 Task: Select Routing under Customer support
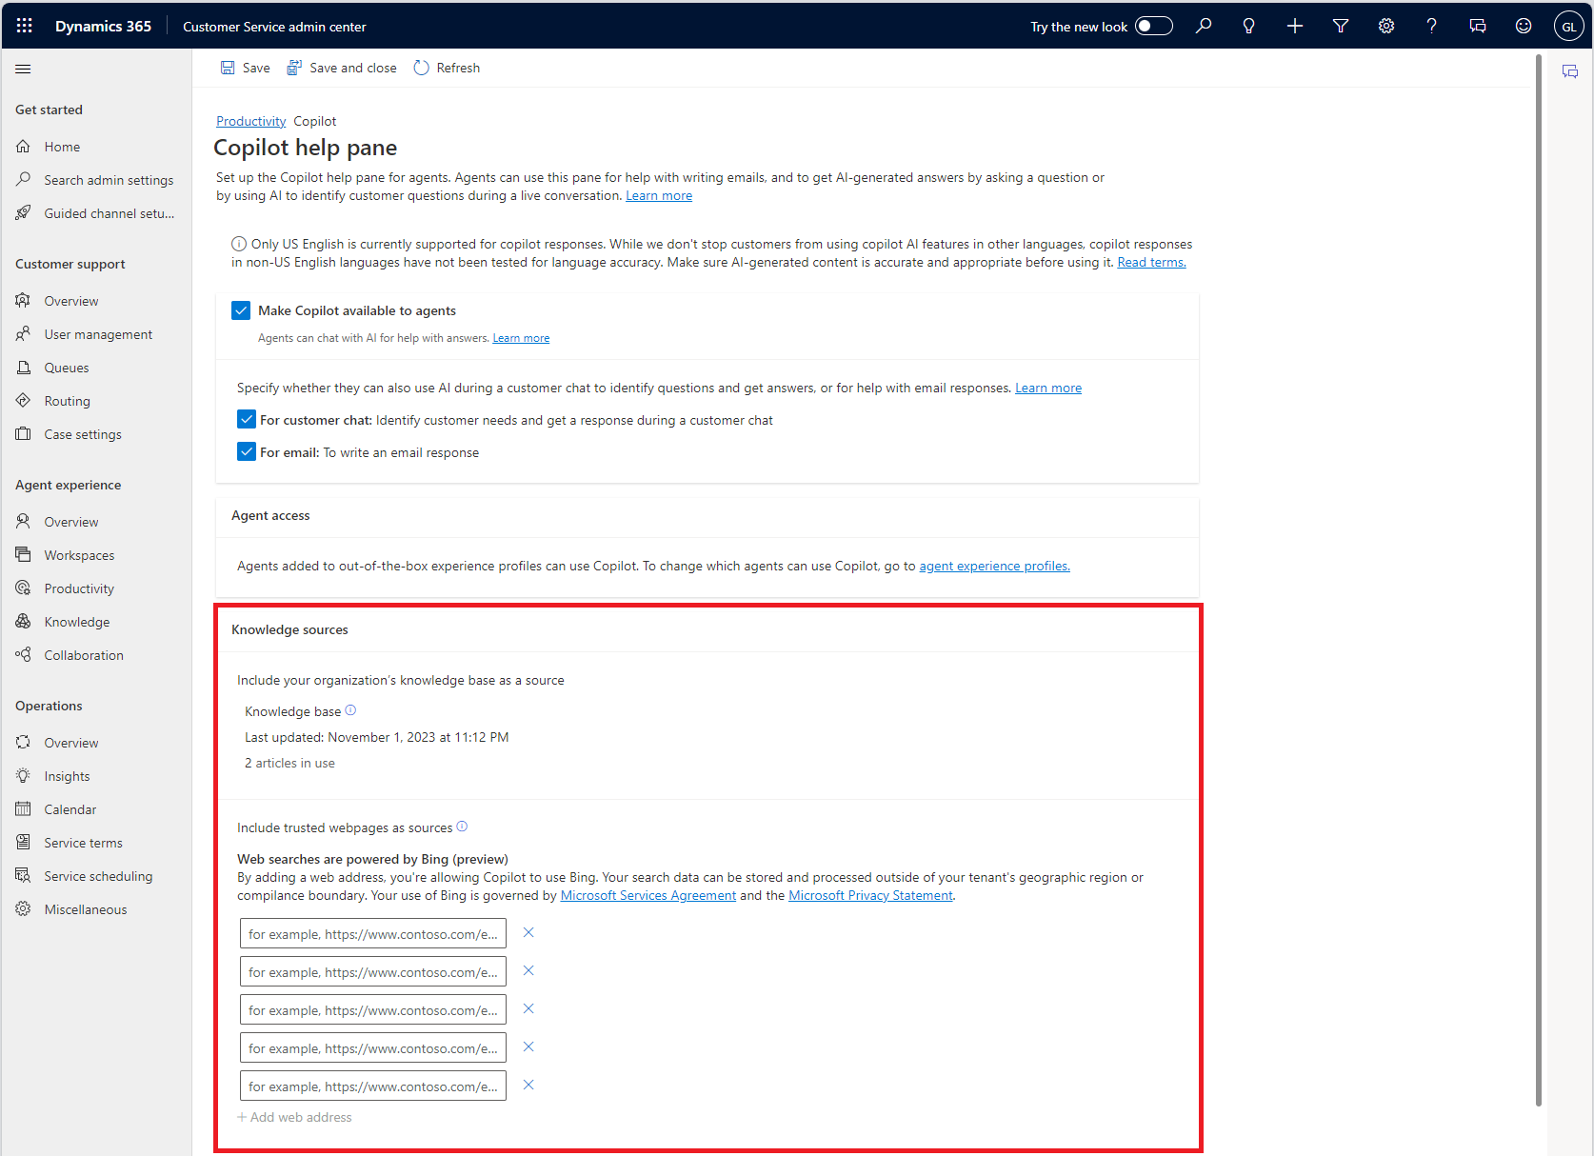(66, 400)
